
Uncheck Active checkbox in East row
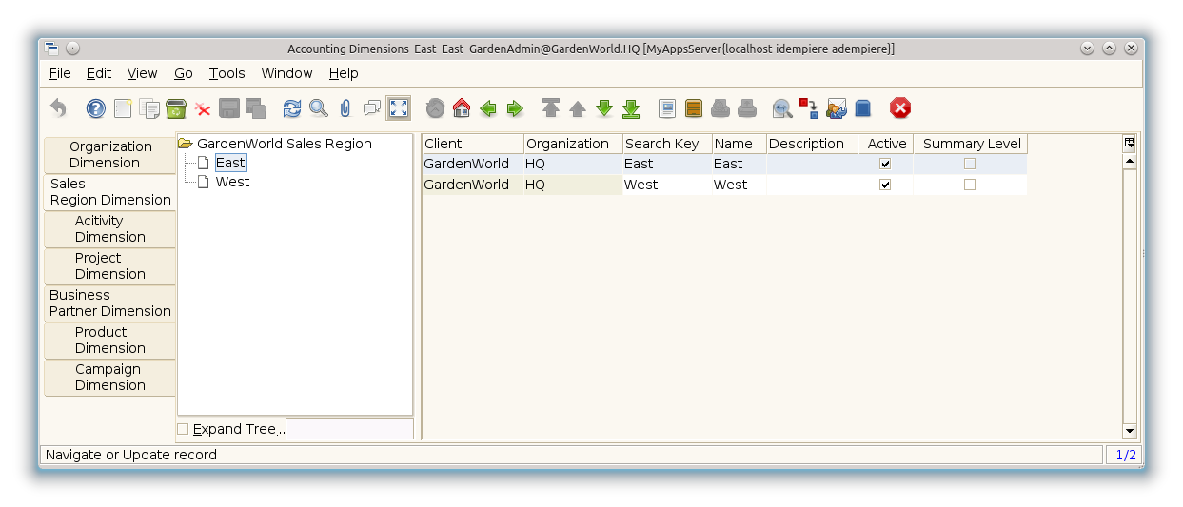click(885, 164)
